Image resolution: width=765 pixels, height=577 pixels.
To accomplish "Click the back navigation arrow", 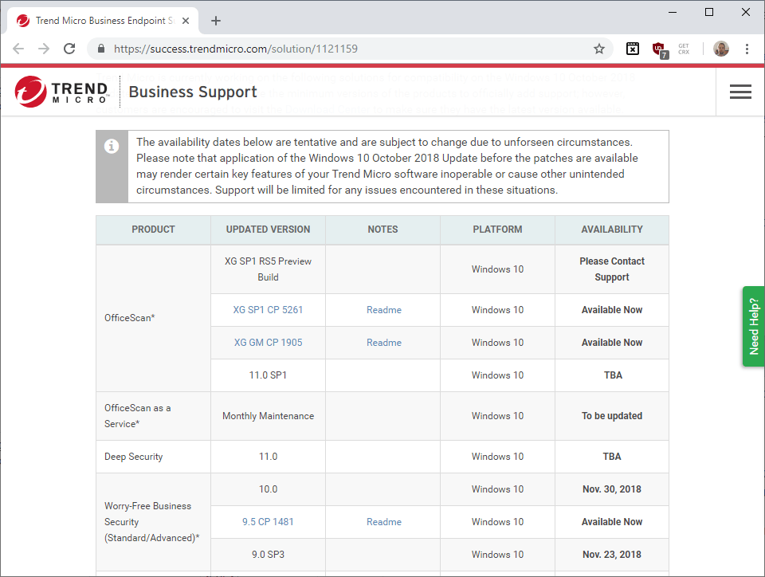I will click(x=18, y=49).
